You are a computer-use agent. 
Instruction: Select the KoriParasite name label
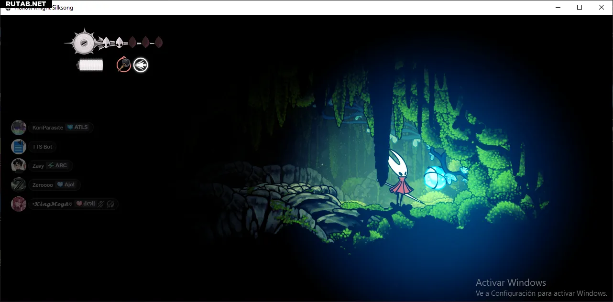(47, 128)
